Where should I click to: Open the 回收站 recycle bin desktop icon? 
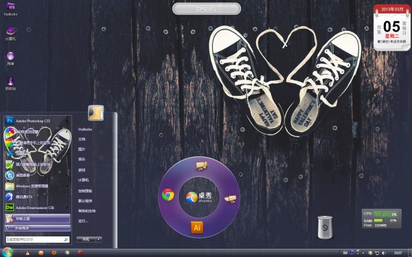(x=10, y=84)
